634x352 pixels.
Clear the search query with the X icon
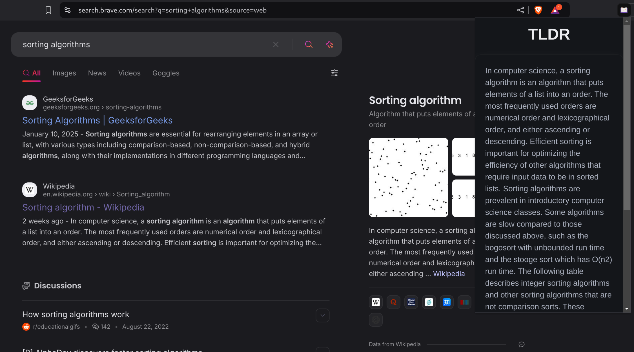point(276,44)
